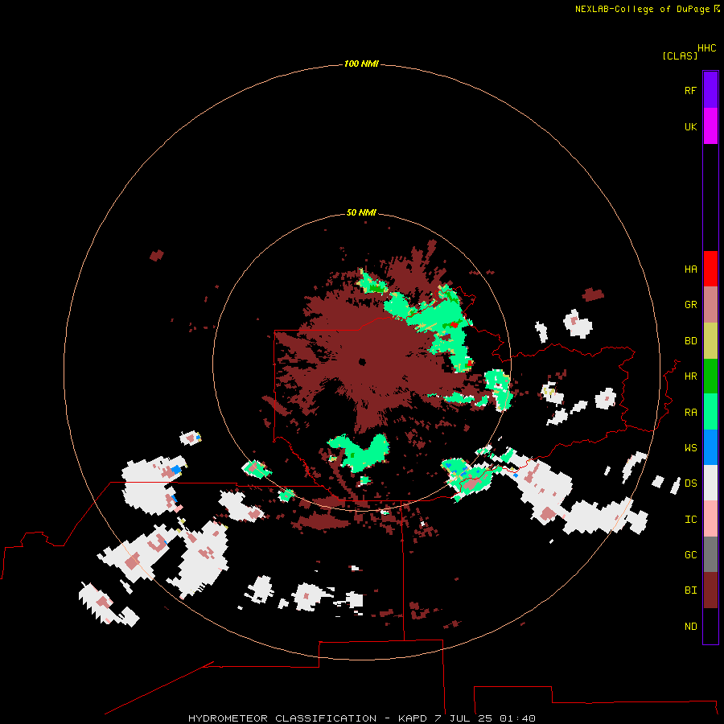Select the GR pink-brown legend swatch

point(710,305)
